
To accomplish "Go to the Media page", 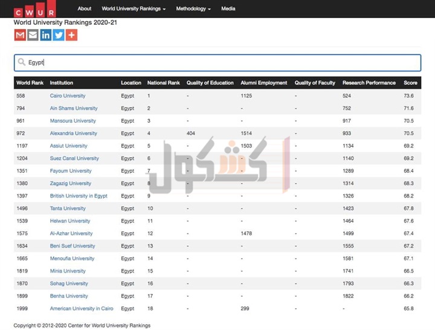I will tap(228, 9).
